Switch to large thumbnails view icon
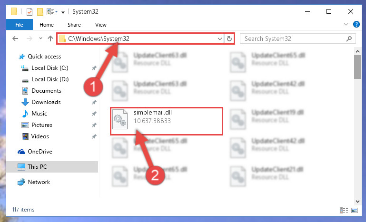This screenshot has height=222, width=366. pyautogui.click(x=355, y=210)
